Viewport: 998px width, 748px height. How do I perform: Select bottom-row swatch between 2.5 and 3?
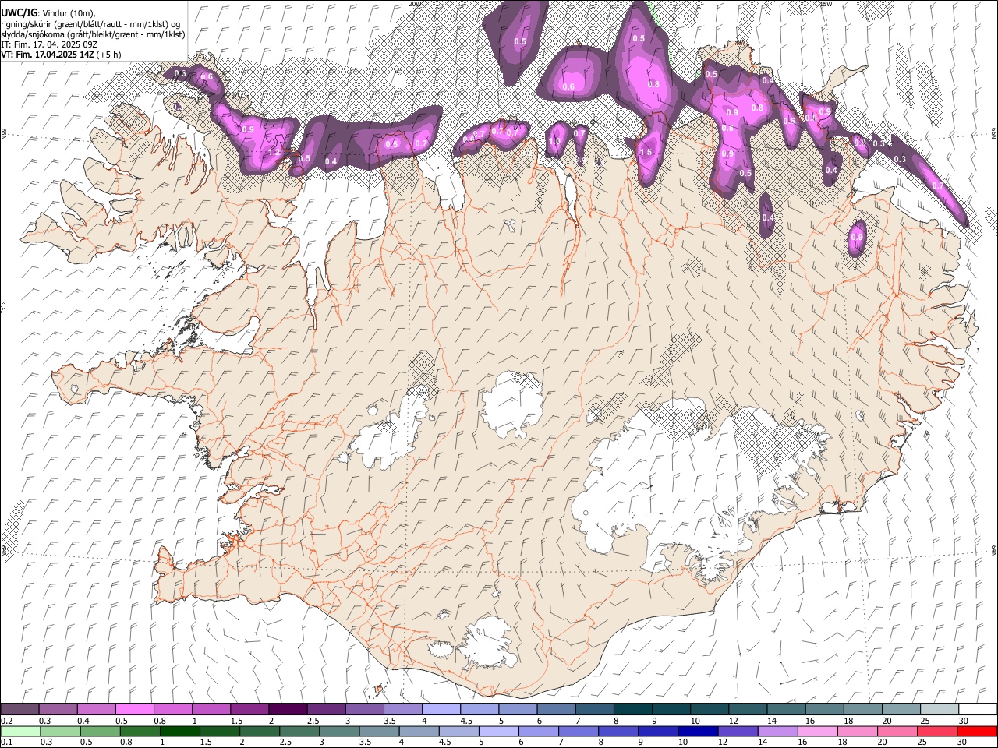(299, 731)
